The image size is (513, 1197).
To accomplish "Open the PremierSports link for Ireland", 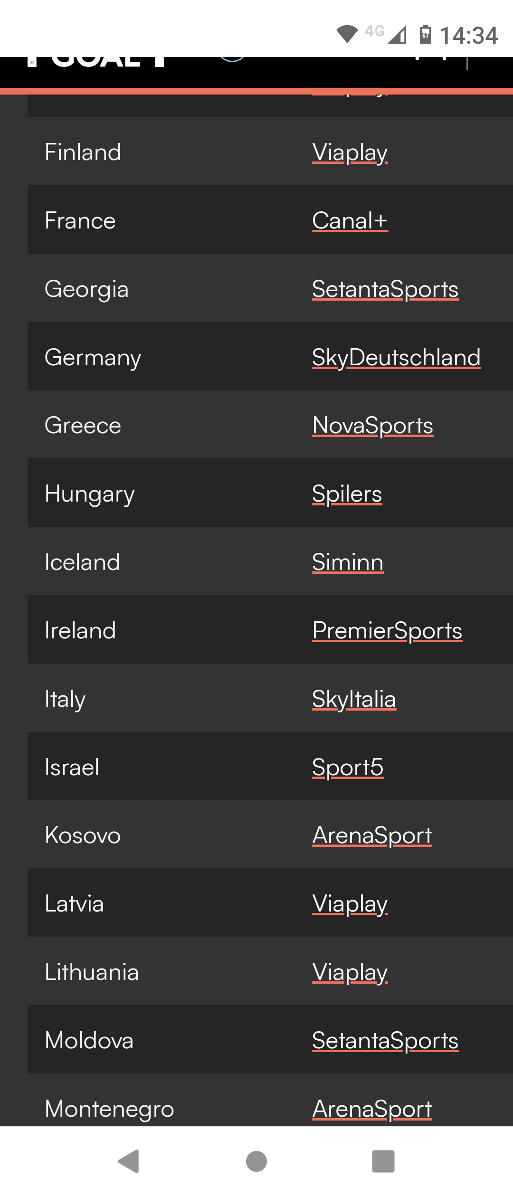I will point(387,631).
